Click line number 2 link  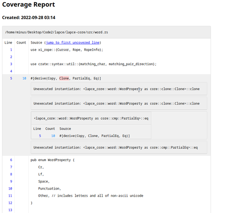[x=11, y=57]
